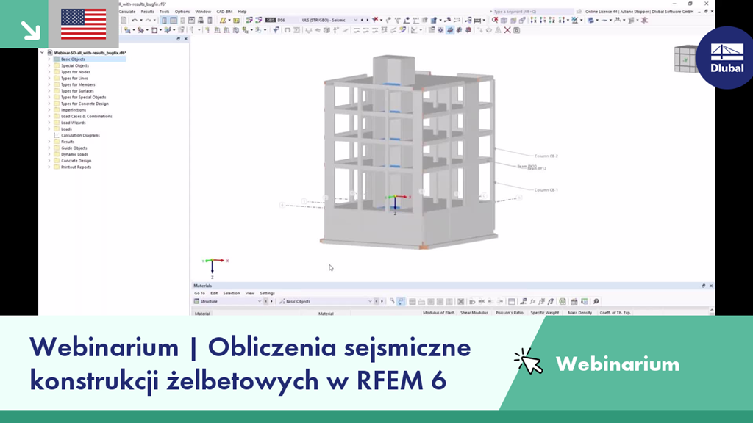Click the fx formula icon in Materials toolbar

coord(532,301)
